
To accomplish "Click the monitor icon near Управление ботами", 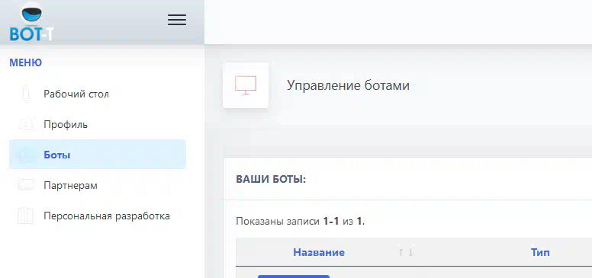I will (246, 85).
